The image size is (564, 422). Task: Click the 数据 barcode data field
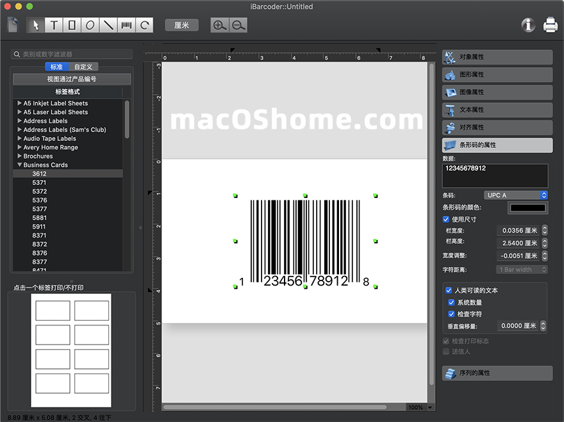point(495,175)
